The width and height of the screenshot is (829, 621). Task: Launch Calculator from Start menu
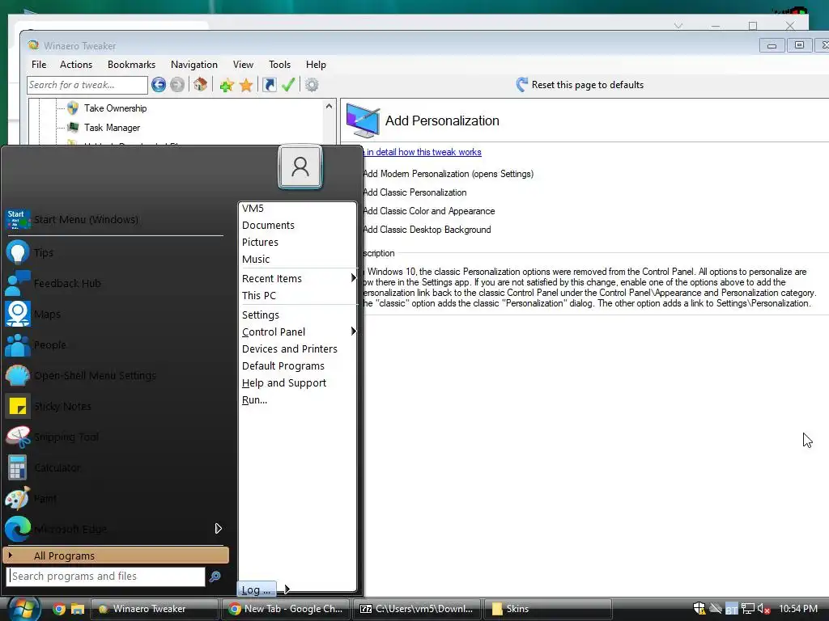click(x=113, y=467)
